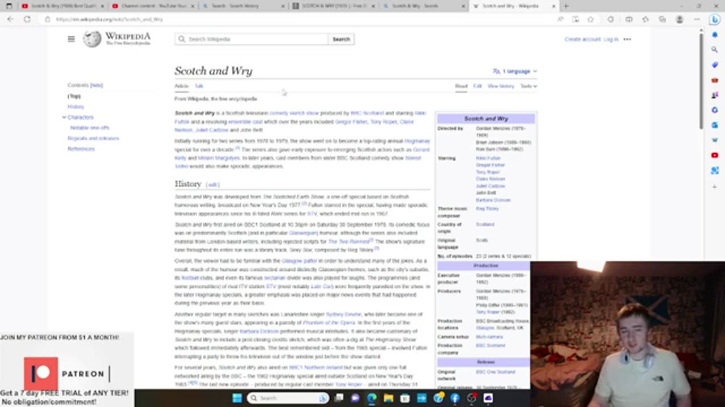Select the Article tab
This screenshot has height=407, width=725.
pyautogui.click(x=181, y=86)
